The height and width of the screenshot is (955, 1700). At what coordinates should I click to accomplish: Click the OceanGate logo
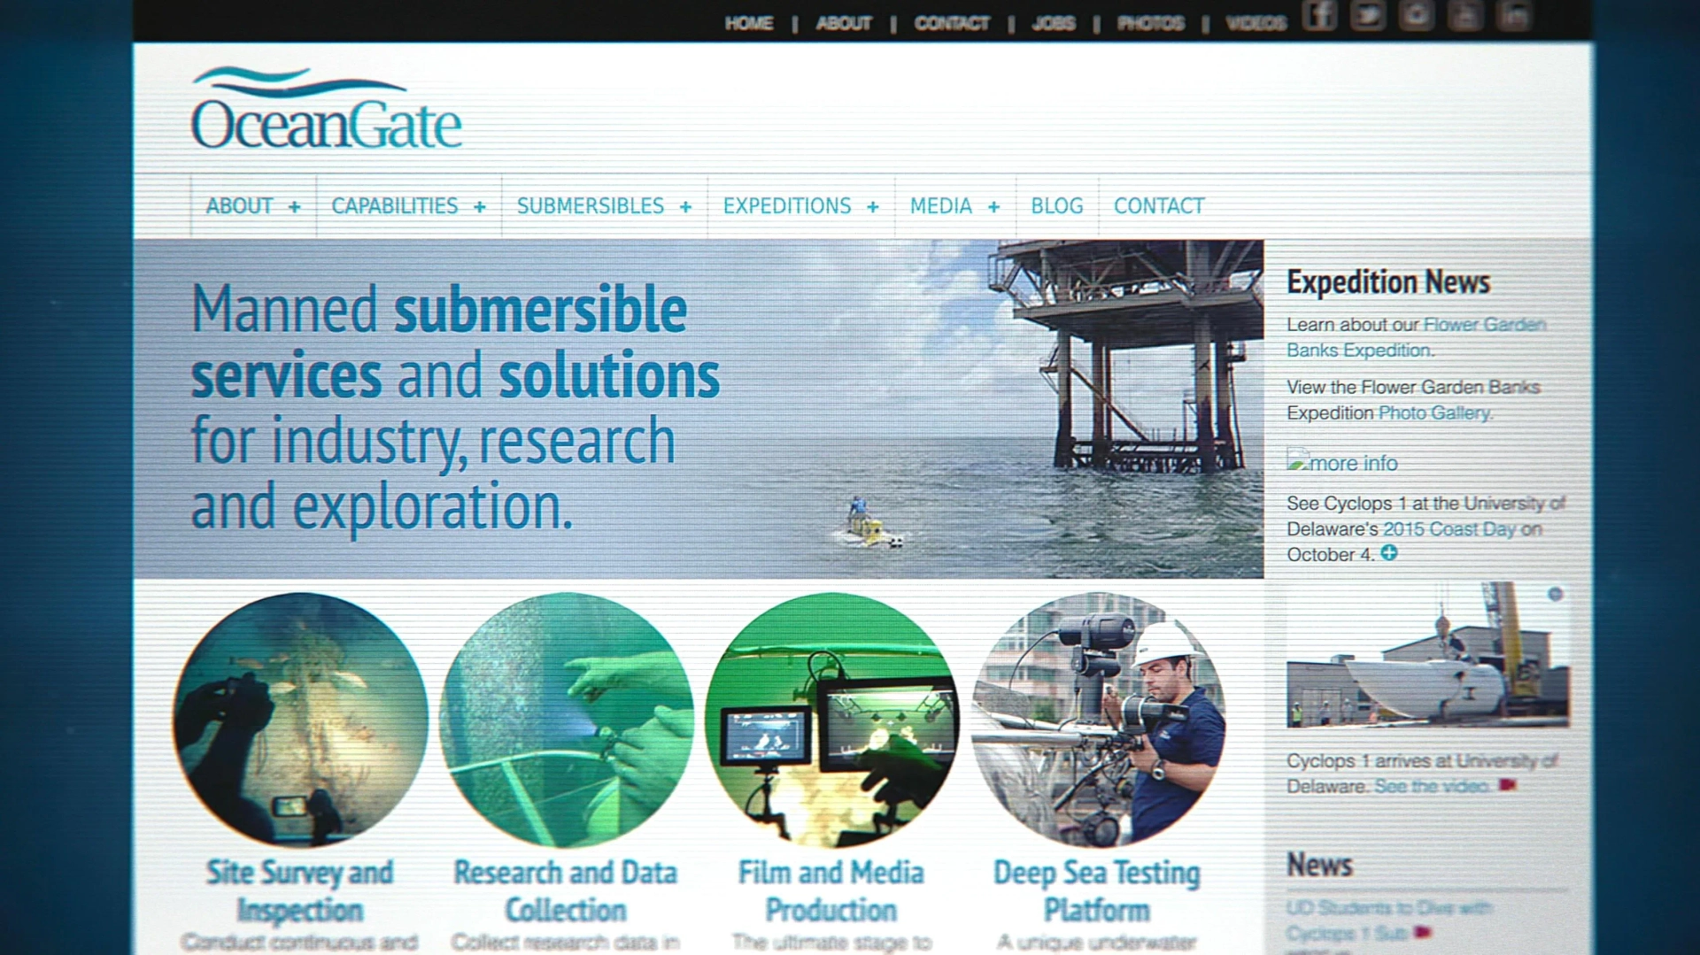coord(327,109)
